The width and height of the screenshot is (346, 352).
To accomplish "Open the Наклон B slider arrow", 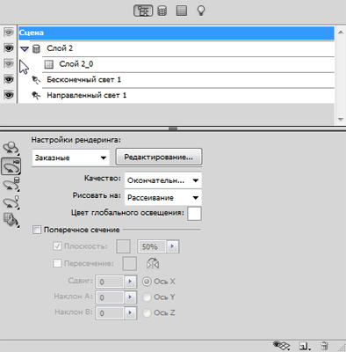I will coord(130,312).
